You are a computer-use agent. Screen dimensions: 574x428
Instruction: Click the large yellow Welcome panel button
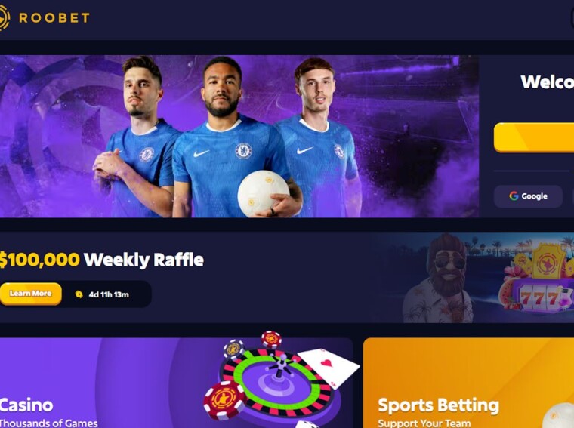[534, 137]
